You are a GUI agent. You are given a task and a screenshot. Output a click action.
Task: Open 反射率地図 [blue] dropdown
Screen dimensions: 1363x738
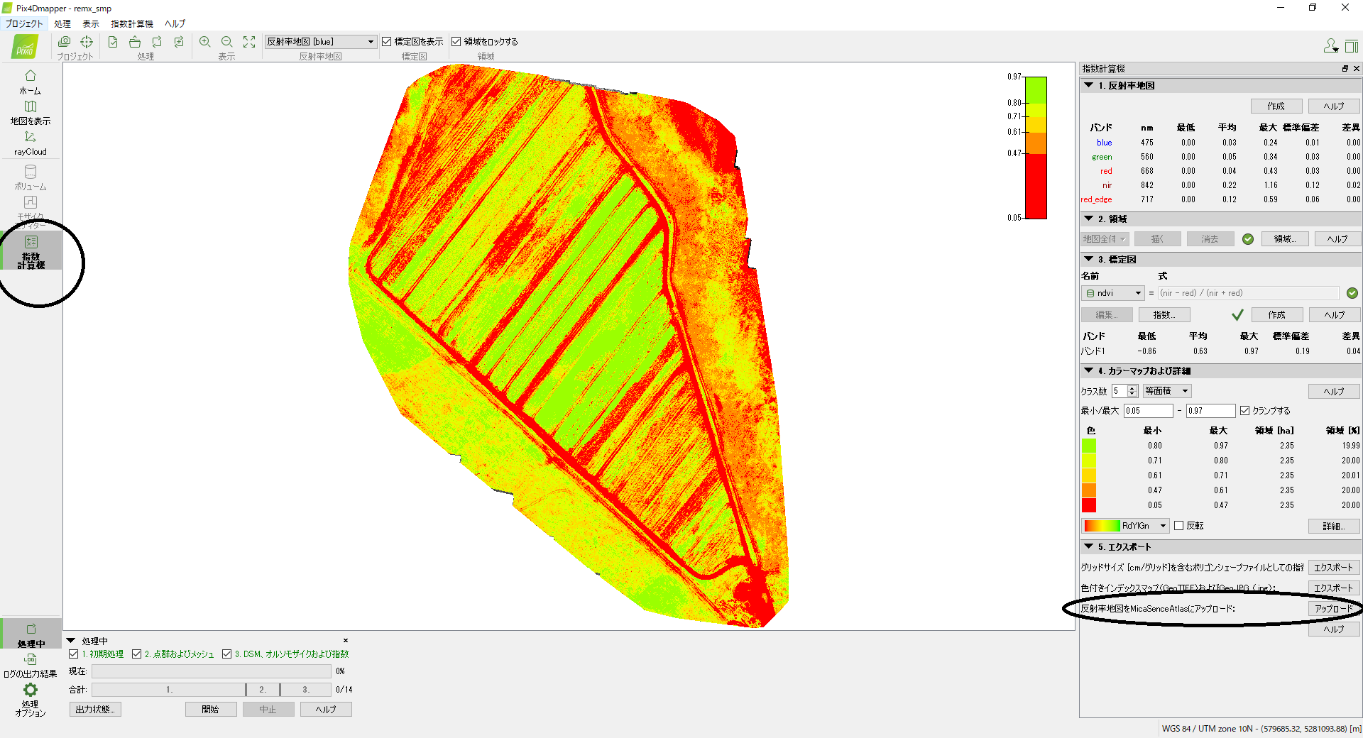(320, 42)
